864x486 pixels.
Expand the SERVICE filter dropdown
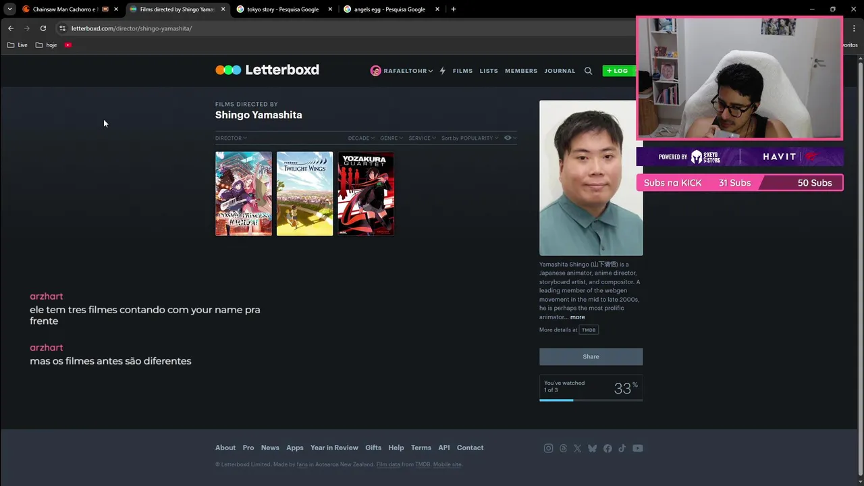[422, 138]
